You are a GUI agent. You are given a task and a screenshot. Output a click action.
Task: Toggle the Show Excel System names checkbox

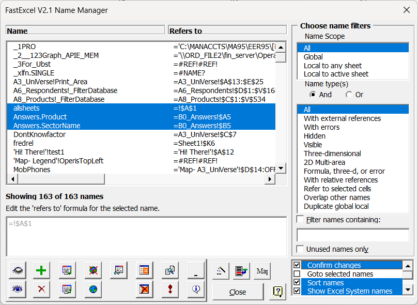[x=297, y=291]
